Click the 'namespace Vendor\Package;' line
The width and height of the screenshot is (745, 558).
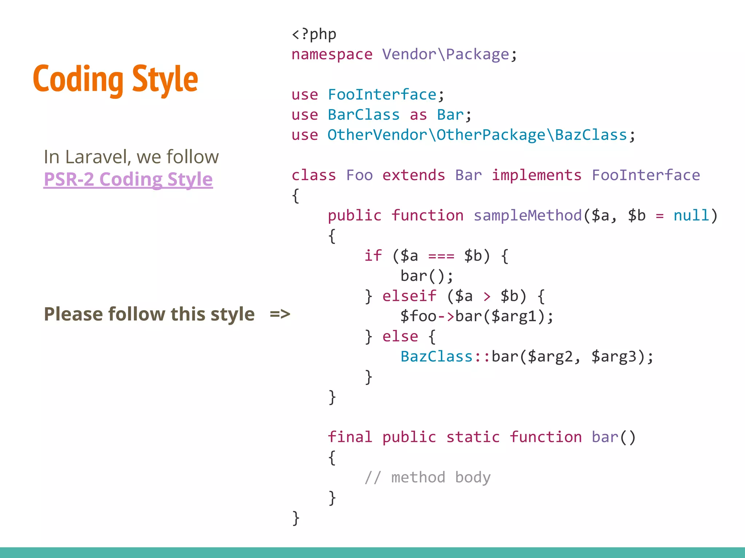(404, 54)
